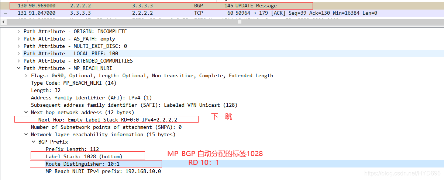Select Type Code: MP_REACH_NLRI (14) line

click(x=73, y=83)
